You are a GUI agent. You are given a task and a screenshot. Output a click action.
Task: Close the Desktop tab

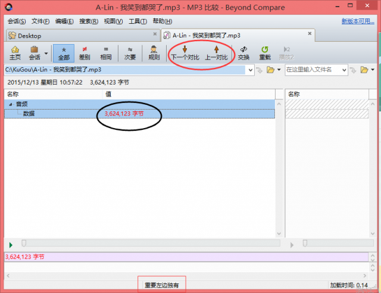(x=155, y=34)
